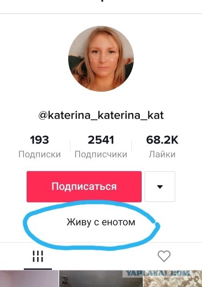Select the @katerina_katerina_kat username
The image size is (202, 287).
click(101, 115)
